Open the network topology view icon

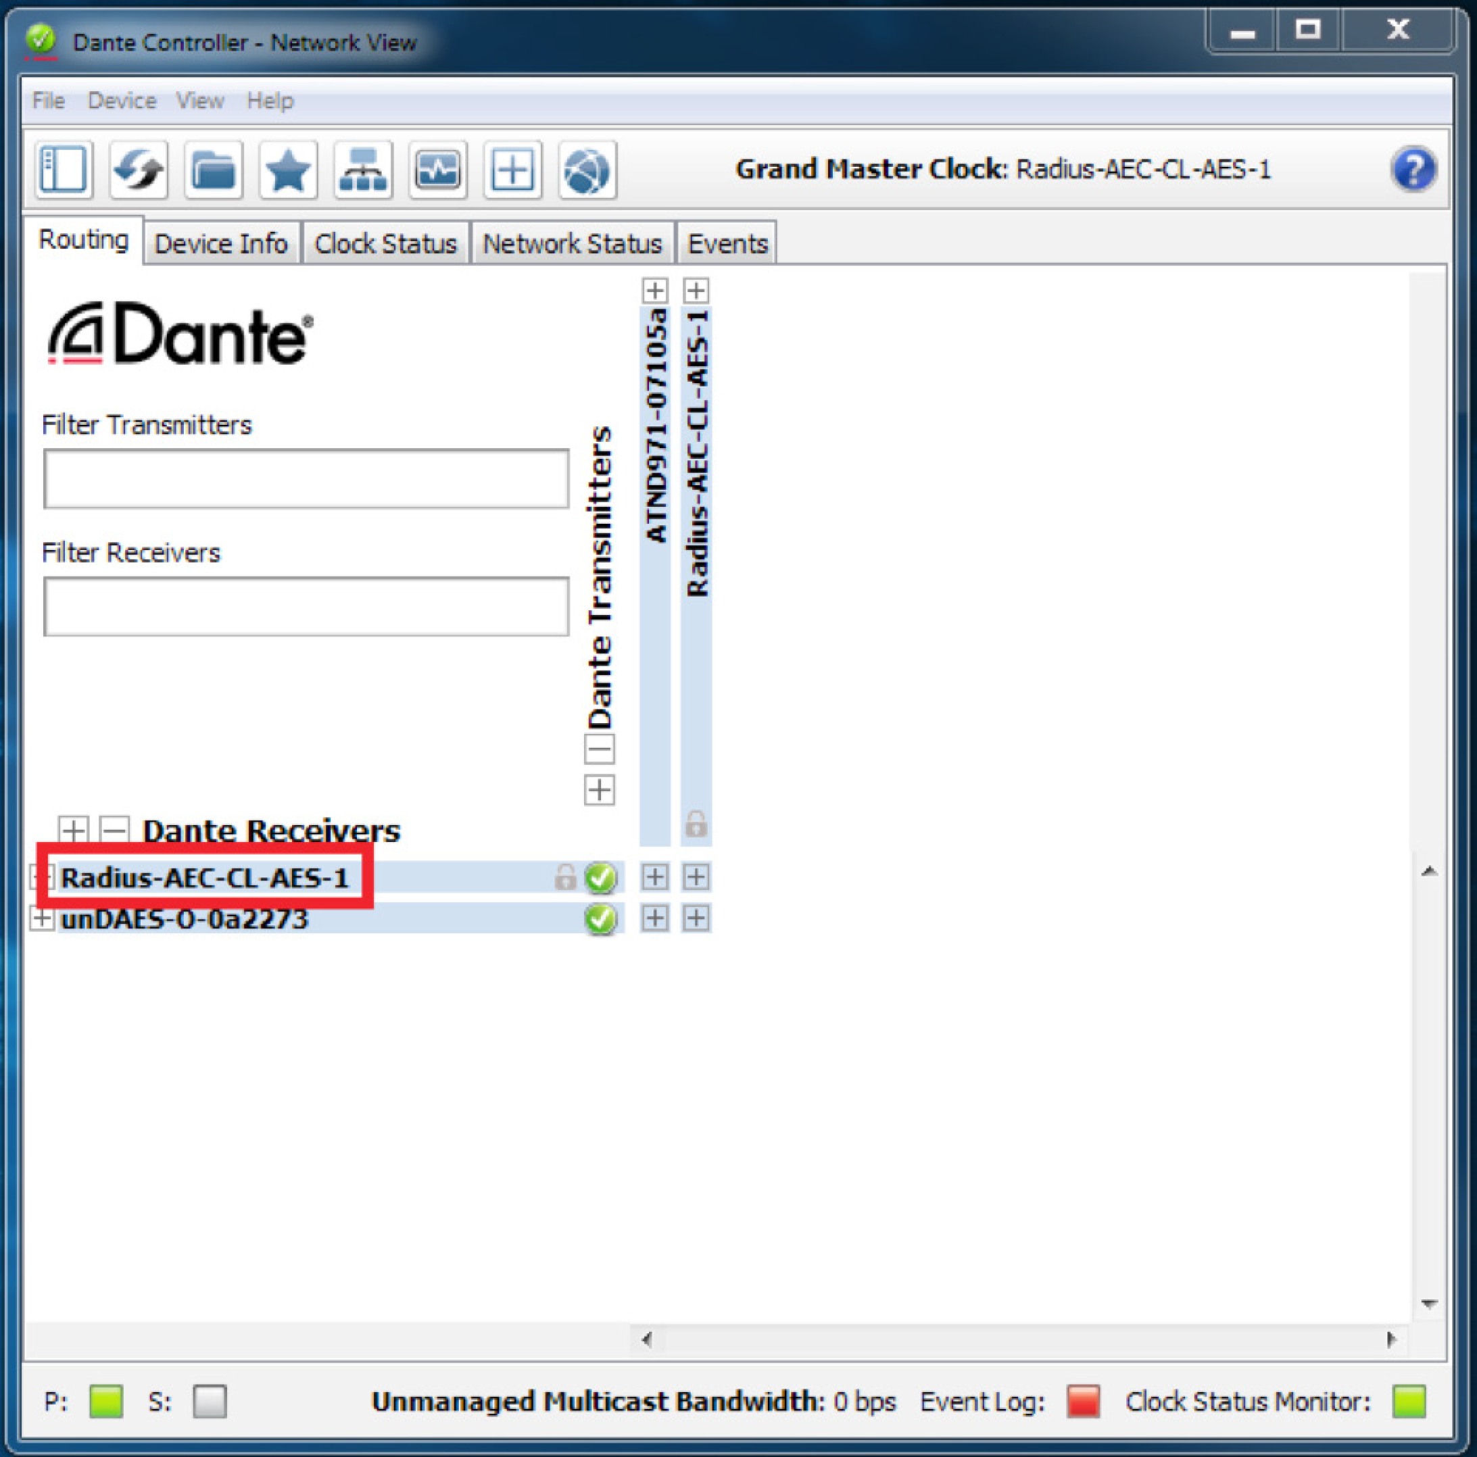[363, 170]
